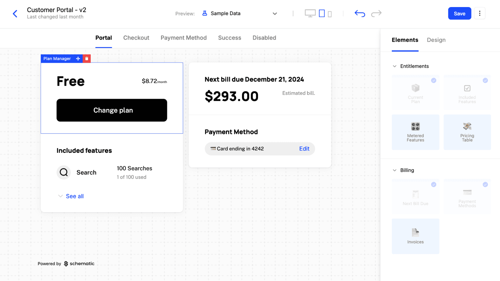Select the Invoices element tile
This screenshot has width=500, height=281.
415,236
